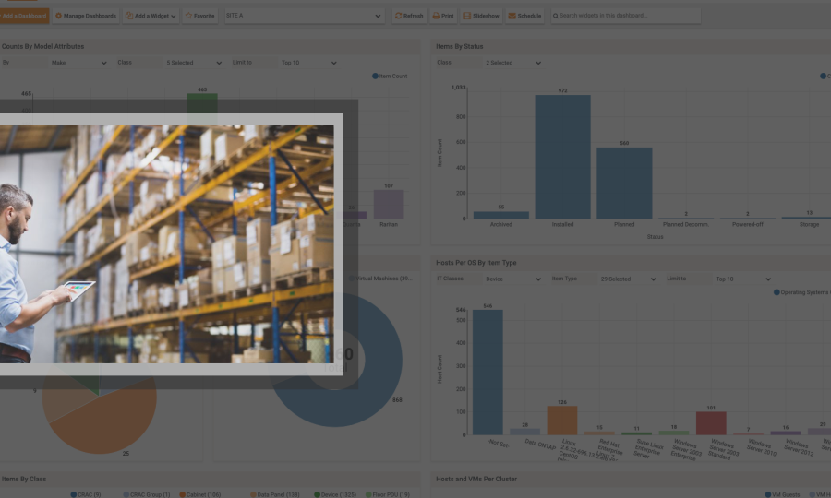Open Item Type 29 Selected dropdown
831x498 pixels.
628,279
